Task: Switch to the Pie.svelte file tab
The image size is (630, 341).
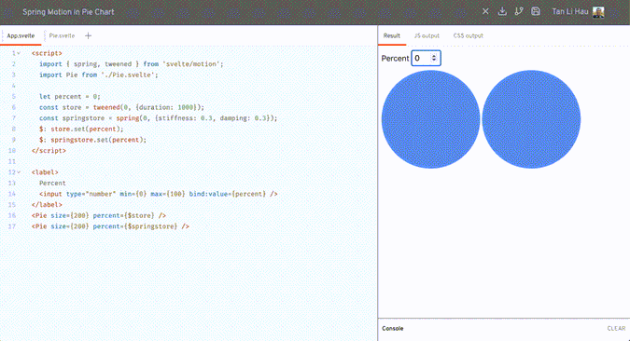Action: [x=62, y=35]
